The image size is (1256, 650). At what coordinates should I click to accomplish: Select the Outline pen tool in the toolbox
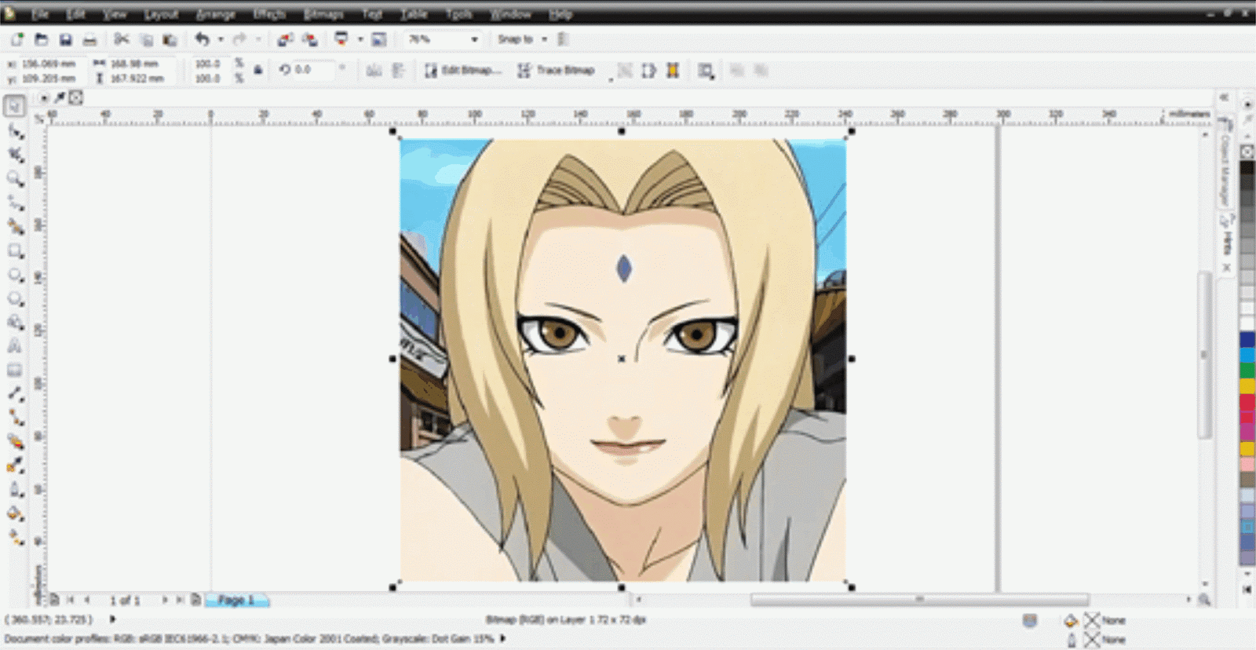tap(15, 490)
